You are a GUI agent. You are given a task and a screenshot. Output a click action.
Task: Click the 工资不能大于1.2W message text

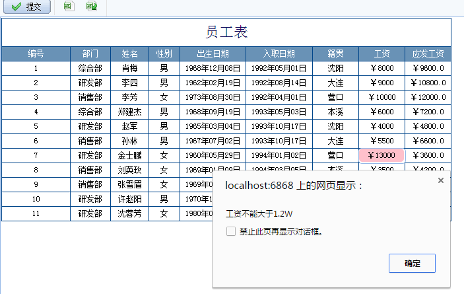pyautogui.click(x=259, y=214)
